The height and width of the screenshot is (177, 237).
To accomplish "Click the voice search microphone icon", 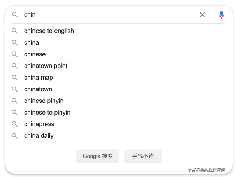I will click(x=221, y=15).
